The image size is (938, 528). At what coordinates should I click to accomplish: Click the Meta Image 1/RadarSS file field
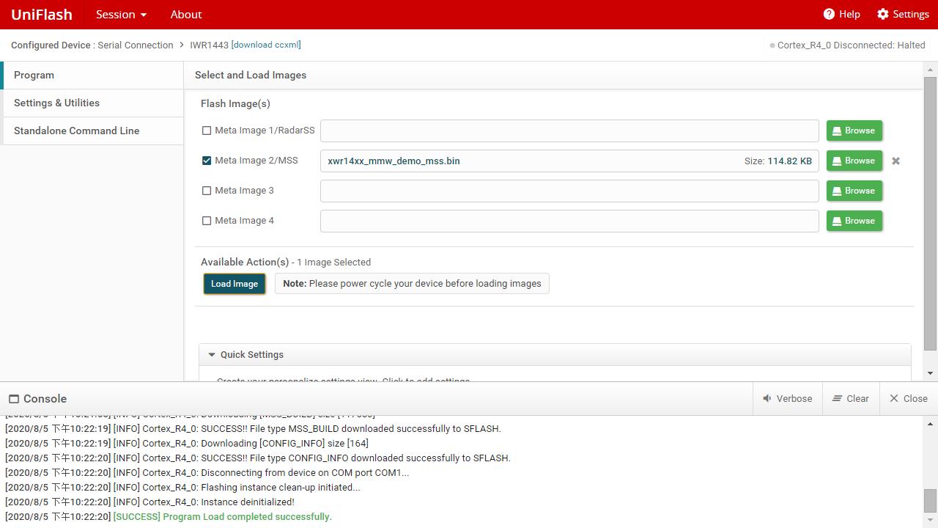pyautogui.click(x=569, y=131)
